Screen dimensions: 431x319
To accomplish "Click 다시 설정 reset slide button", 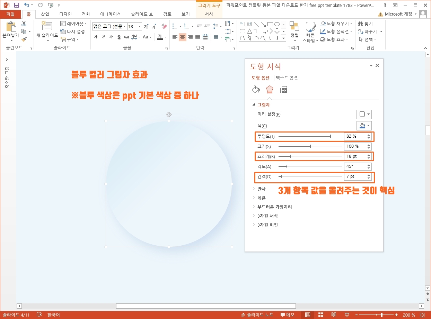I will point(72,31).
